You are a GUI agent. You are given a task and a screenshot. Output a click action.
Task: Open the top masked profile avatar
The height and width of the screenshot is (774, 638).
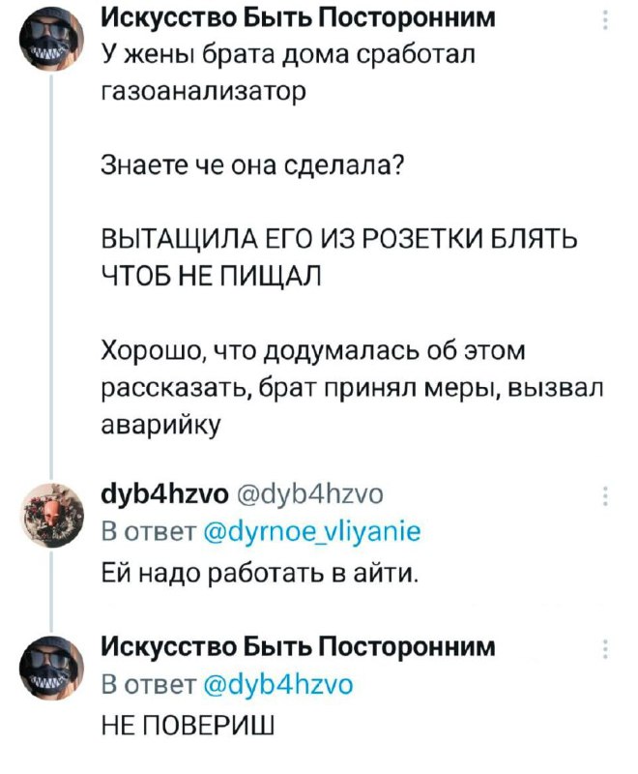52,41
